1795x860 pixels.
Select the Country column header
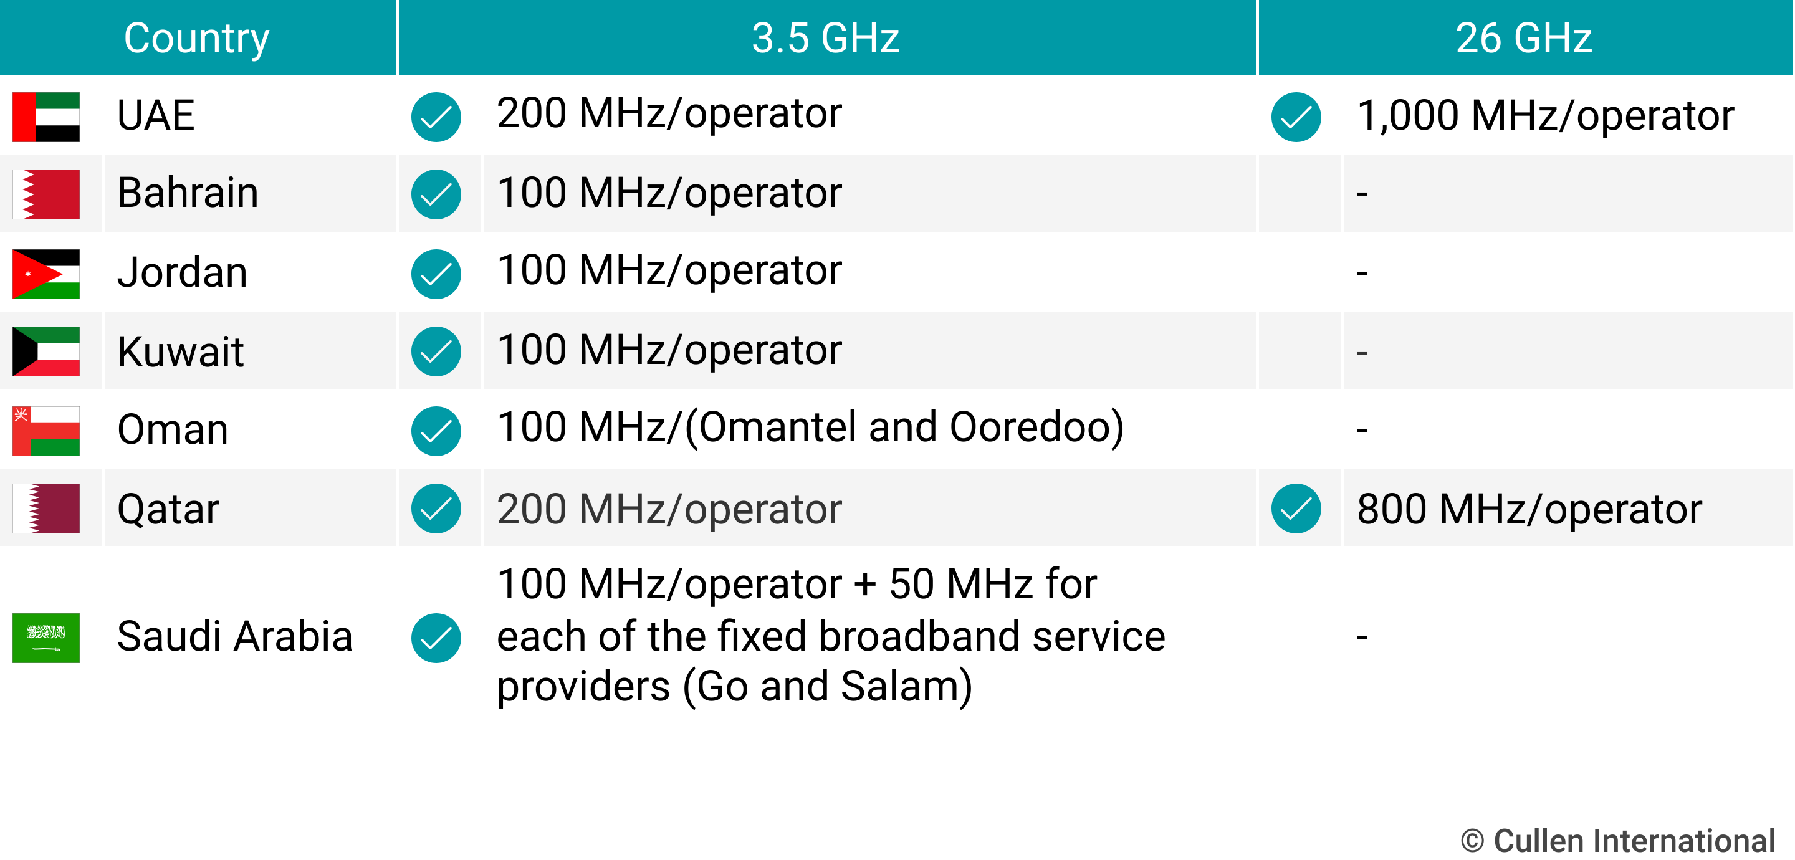(x=197, y=37)
